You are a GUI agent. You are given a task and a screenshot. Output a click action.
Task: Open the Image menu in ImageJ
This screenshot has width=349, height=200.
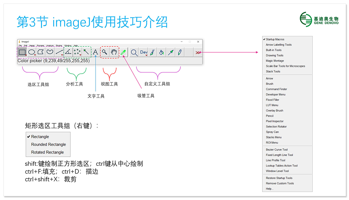pyautogui.click(x=32, y=45)
